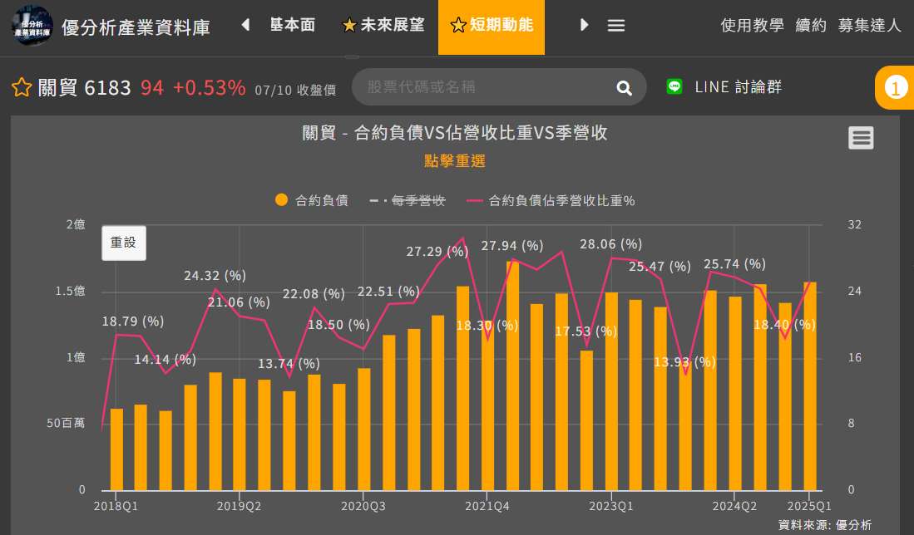This screenshot has height=535, width=914.
Task: Click the 優分析產業資料庫 round logo
Action: 32,27
